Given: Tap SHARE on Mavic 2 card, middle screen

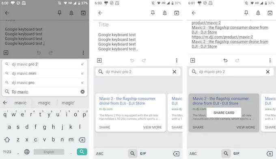Looking at the screenshot, I should click(x=105, y=127).
